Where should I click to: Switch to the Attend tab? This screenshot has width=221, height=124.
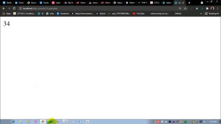[131, 3]
